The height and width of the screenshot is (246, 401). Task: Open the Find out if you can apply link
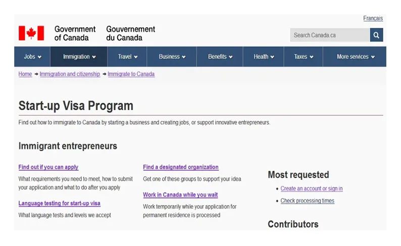[48, 167]
